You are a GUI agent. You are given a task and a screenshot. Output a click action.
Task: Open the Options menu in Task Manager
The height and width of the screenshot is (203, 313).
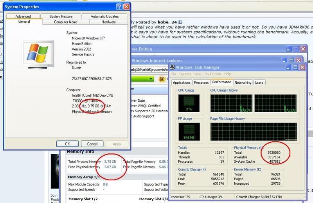click(x=185, y=74)
